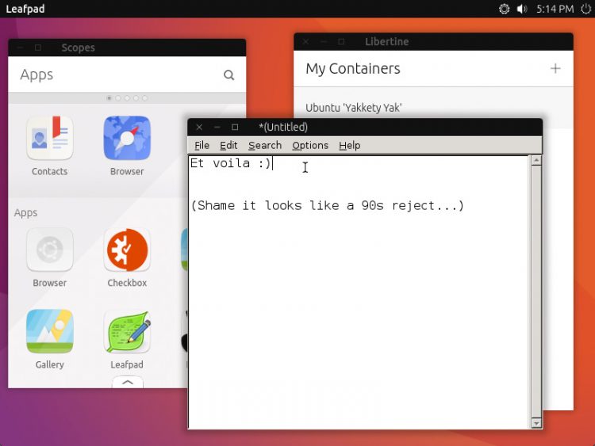The height and width of the screenshot is (446, 595).
Task: Close the Leafpad (Untitled) window
Action: coord(199,128)
